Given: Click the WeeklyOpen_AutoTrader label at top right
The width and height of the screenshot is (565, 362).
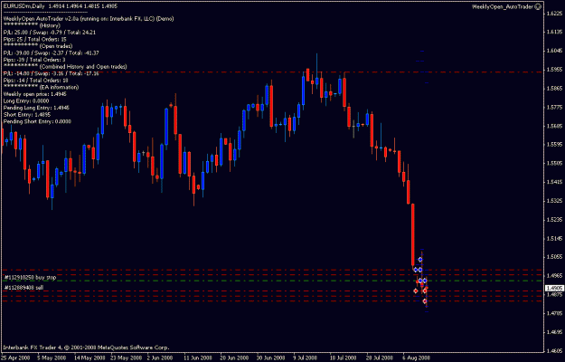Looking at the screenshot, I should 504,6.
